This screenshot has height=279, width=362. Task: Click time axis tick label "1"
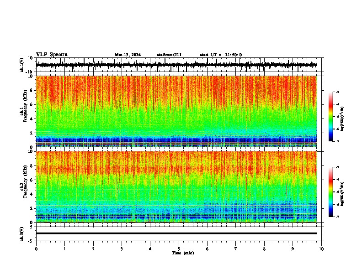click(64, 249)
